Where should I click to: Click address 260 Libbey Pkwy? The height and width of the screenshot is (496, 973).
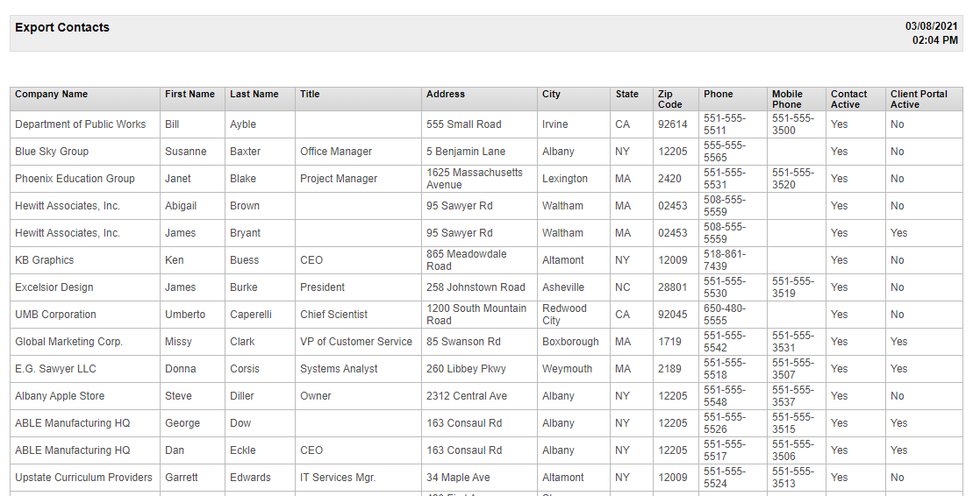(466, 369)
